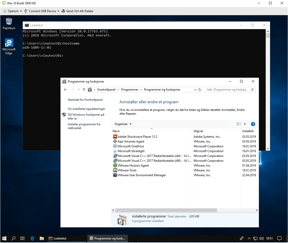Go back in Programmer og funksjoner window

[x=65, y=90]
